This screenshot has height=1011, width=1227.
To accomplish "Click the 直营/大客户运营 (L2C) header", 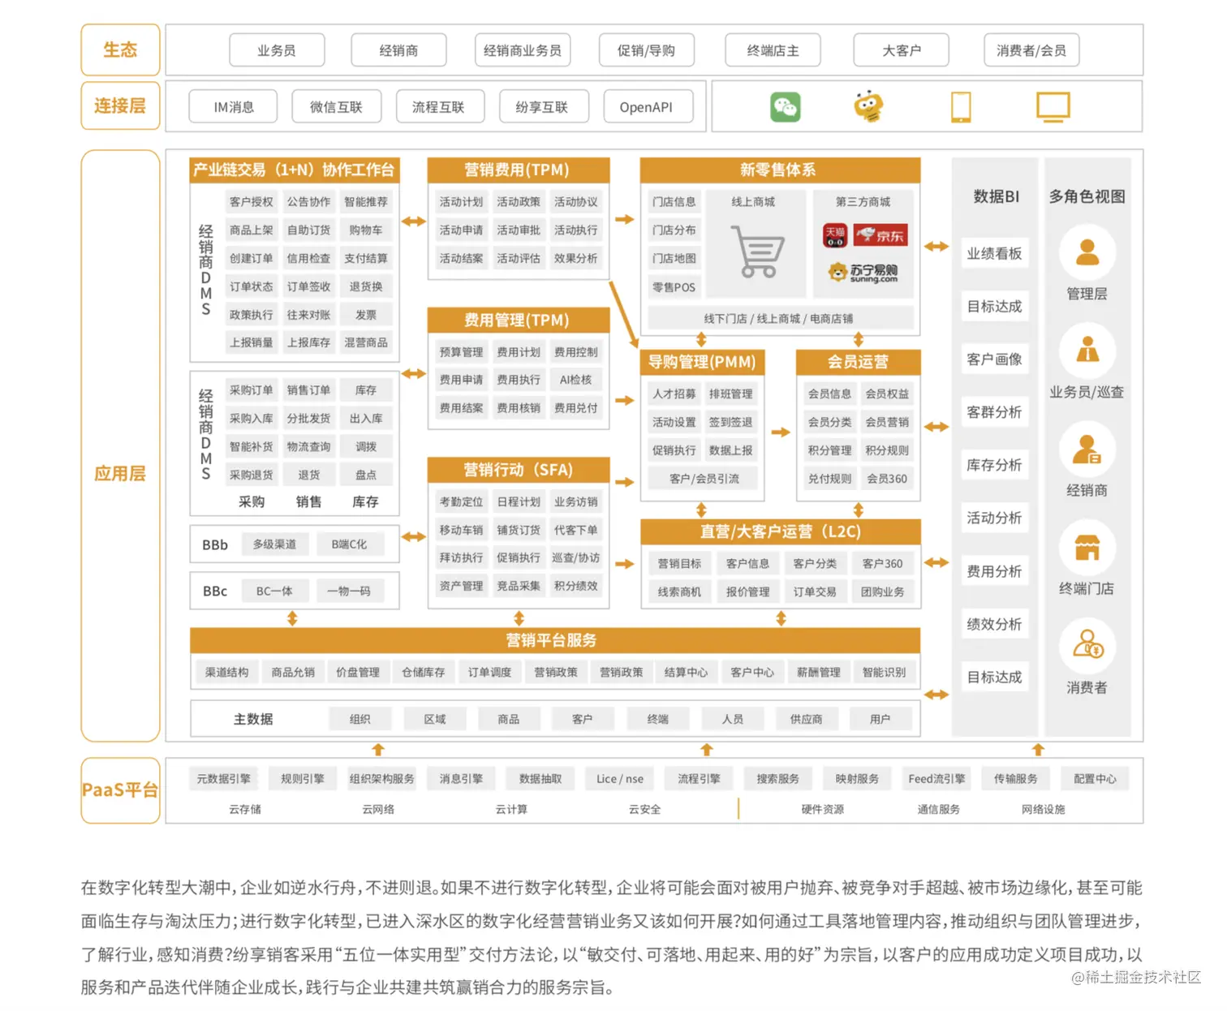I will [x=780, y=531].
